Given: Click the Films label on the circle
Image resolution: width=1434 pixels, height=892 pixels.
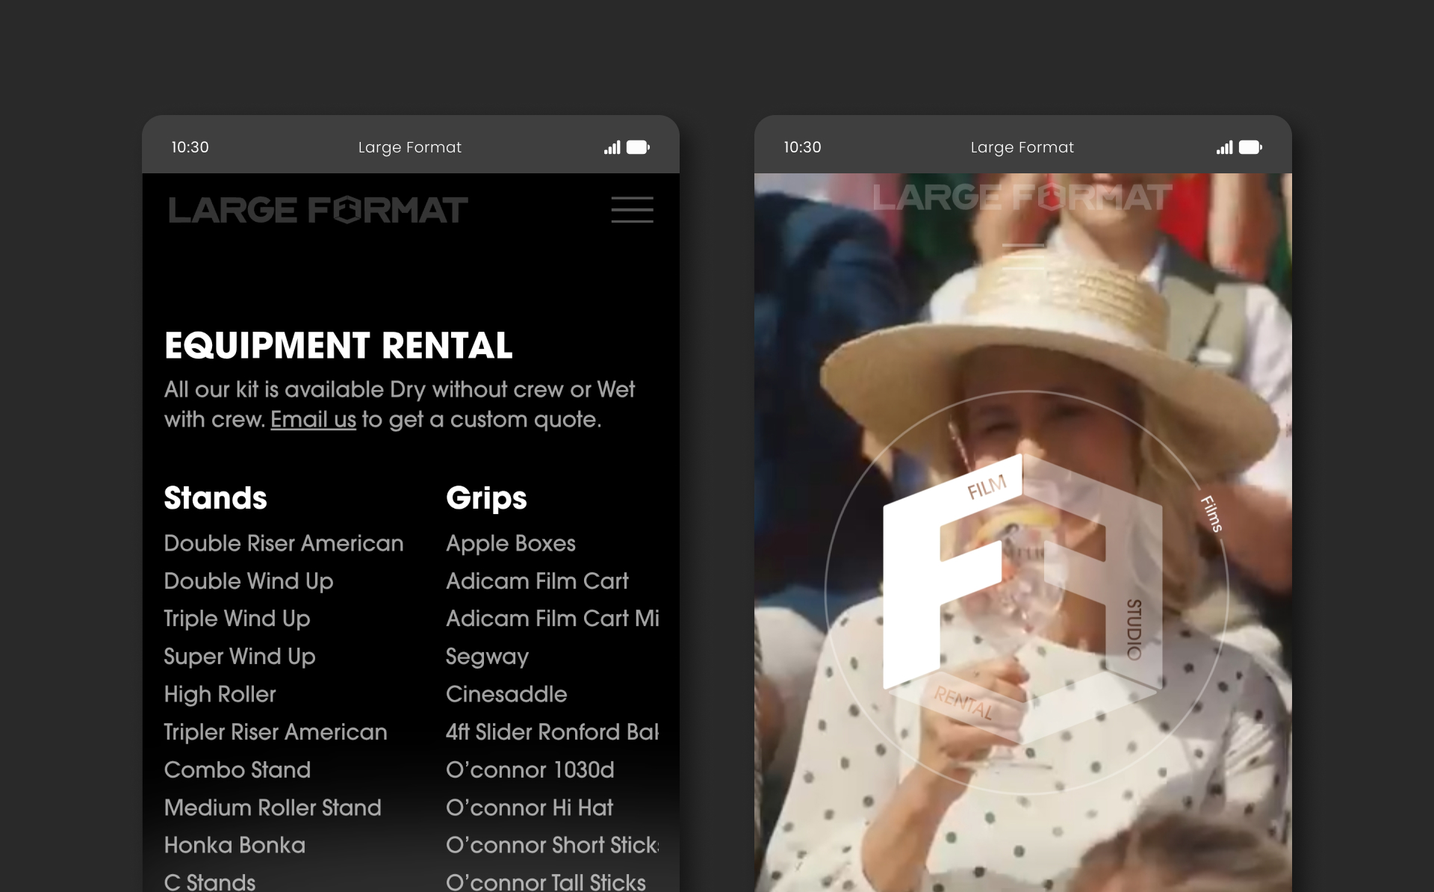Looking at the screenshot, I should click(x=1211, y=514).
